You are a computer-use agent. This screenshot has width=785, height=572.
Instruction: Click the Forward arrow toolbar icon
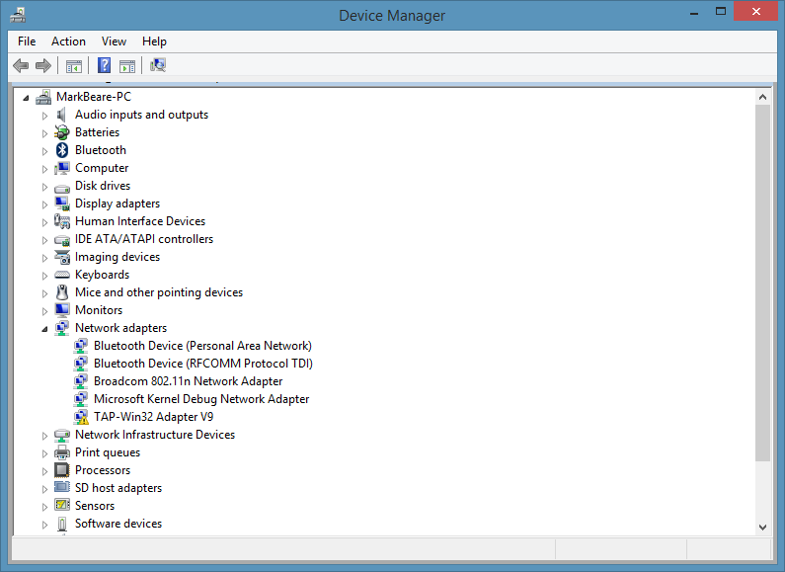coord(43,65)
